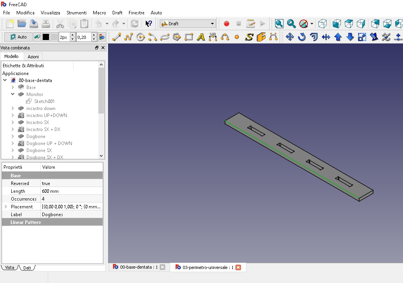Click the What's This help cursor icon

click(148, 24)
